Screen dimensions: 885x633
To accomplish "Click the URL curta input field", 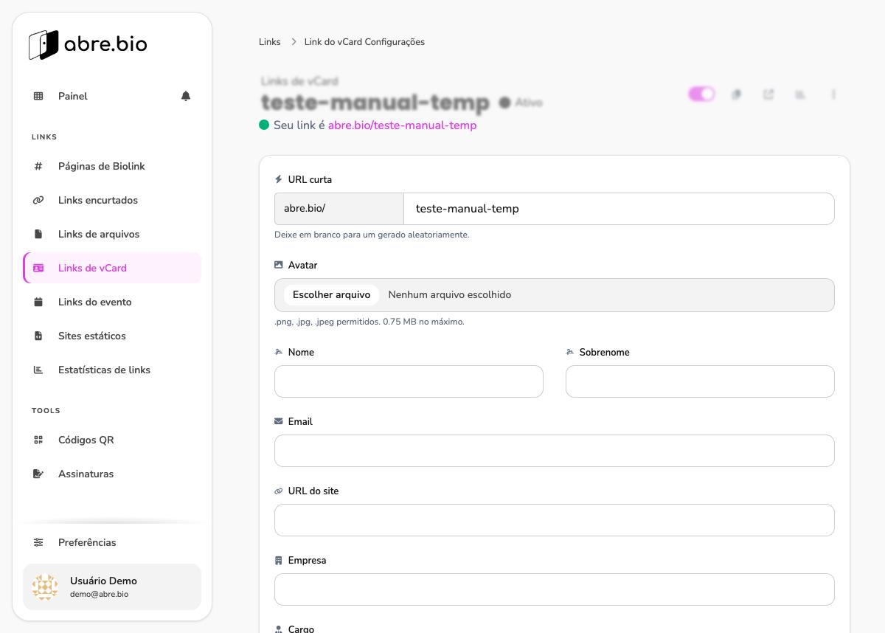I will tap(619, 209).
